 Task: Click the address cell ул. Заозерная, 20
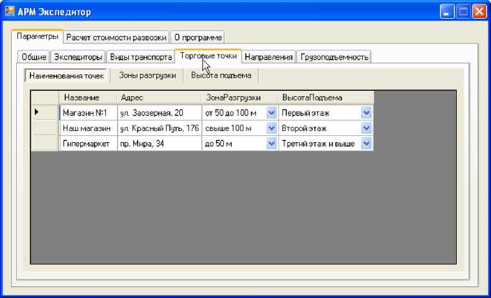pyautogui.click(x=159, y=113)
